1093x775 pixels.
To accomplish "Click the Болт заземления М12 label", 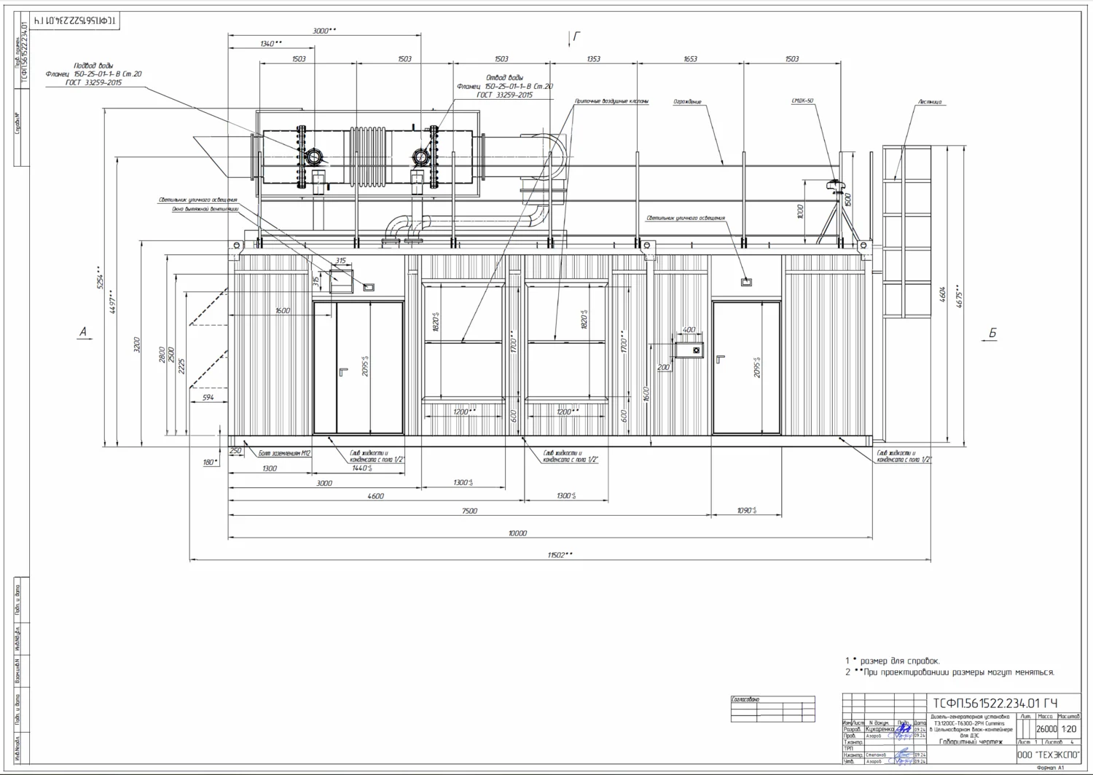I will pos(284,453).
